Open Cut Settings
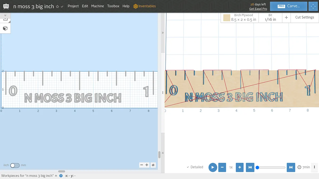This screenshot has height=179, width=319. click(304, 17)
